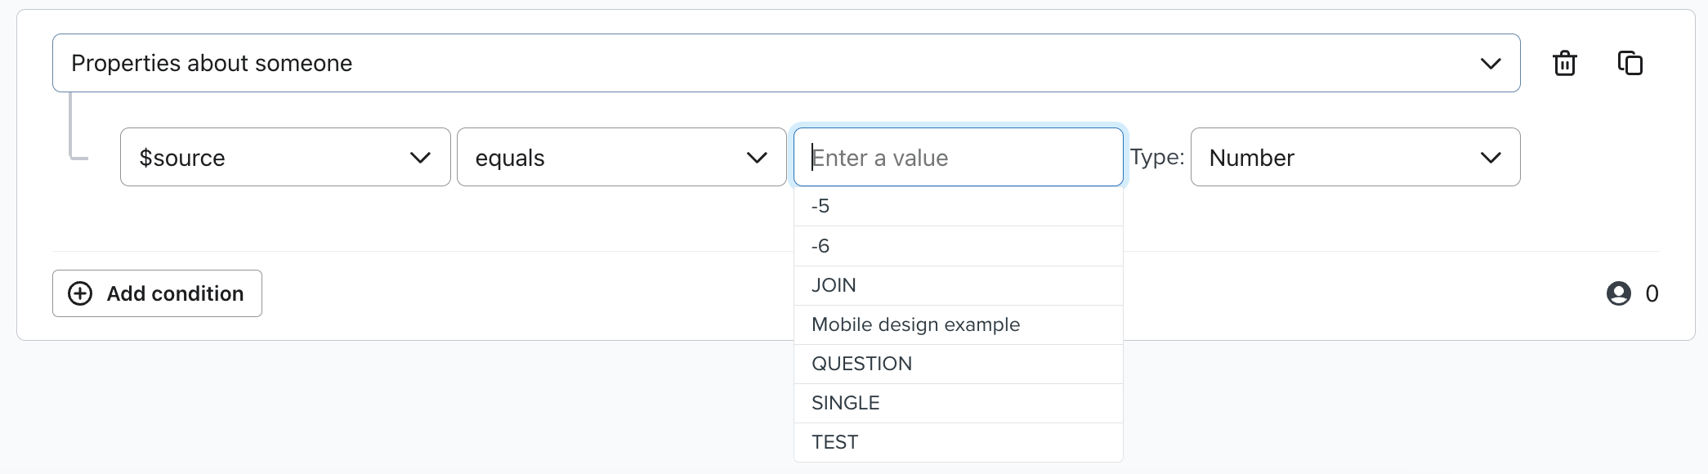Select SINGLE in the suggestions

958,403
